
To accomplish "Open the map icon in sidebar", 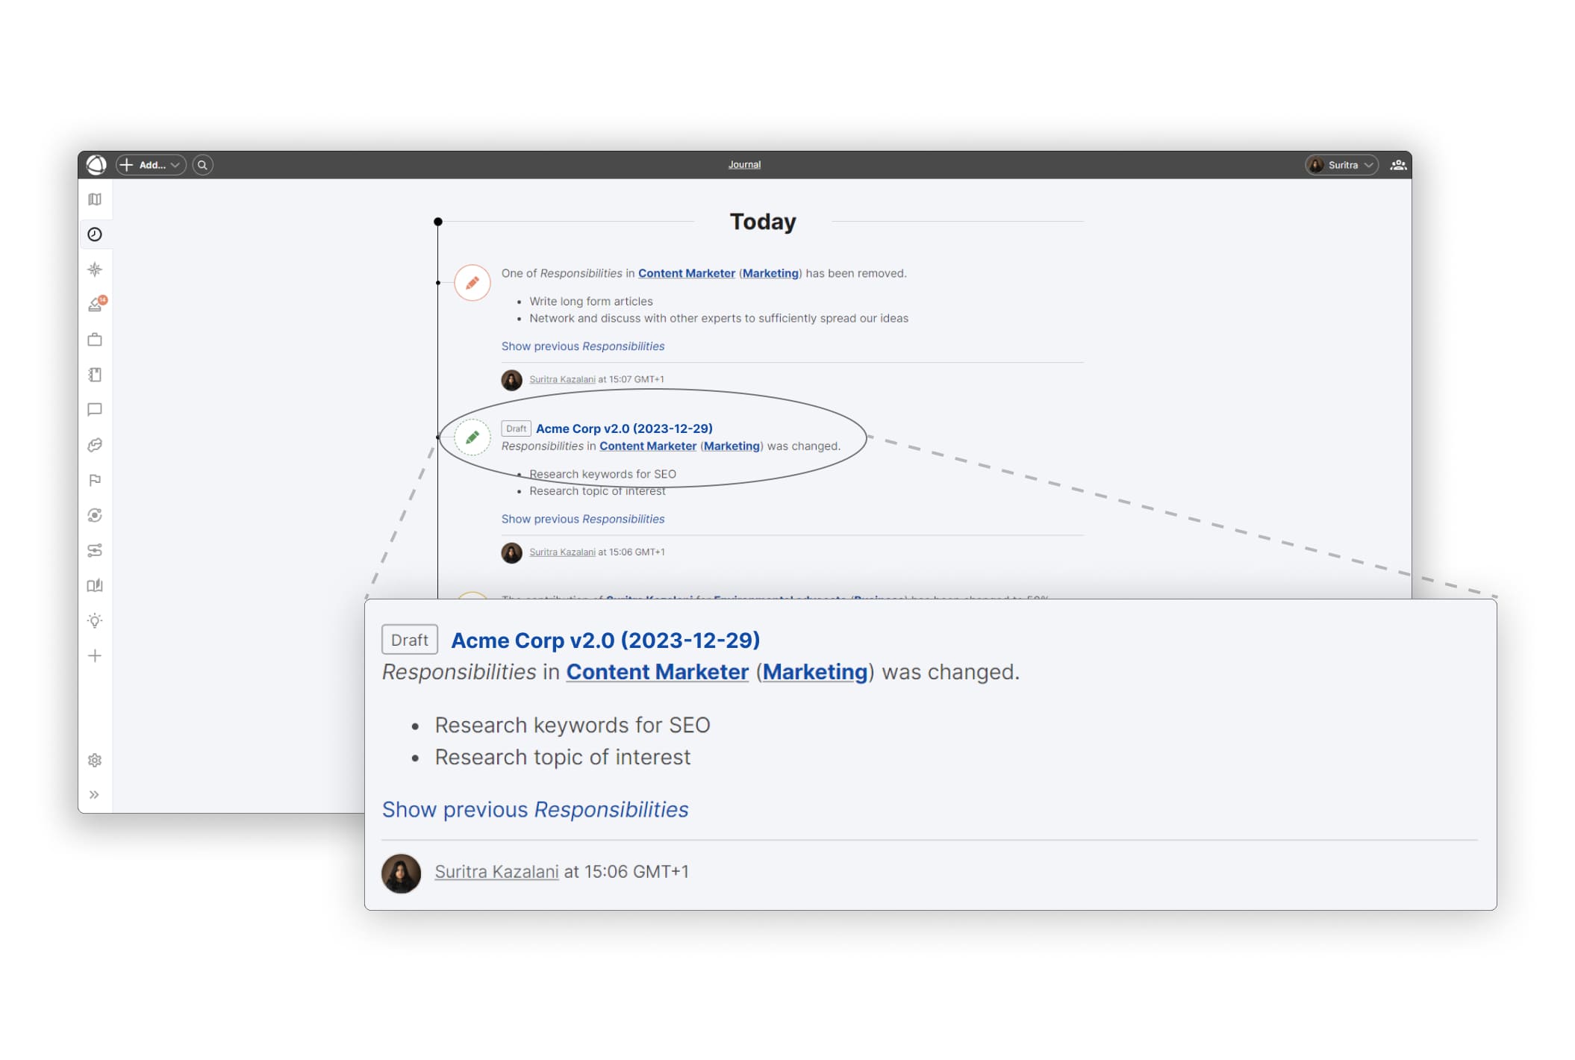I will (95, 199).
